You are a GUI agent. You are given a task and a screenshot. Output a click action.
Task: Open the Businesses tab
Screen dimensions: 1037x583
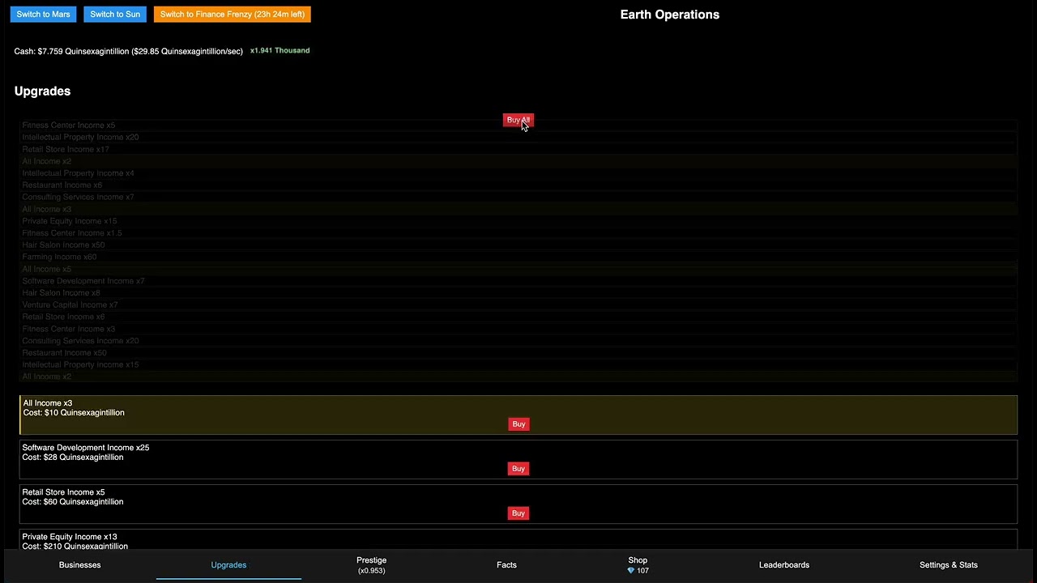pyautogui.click(x=80, y=565)
